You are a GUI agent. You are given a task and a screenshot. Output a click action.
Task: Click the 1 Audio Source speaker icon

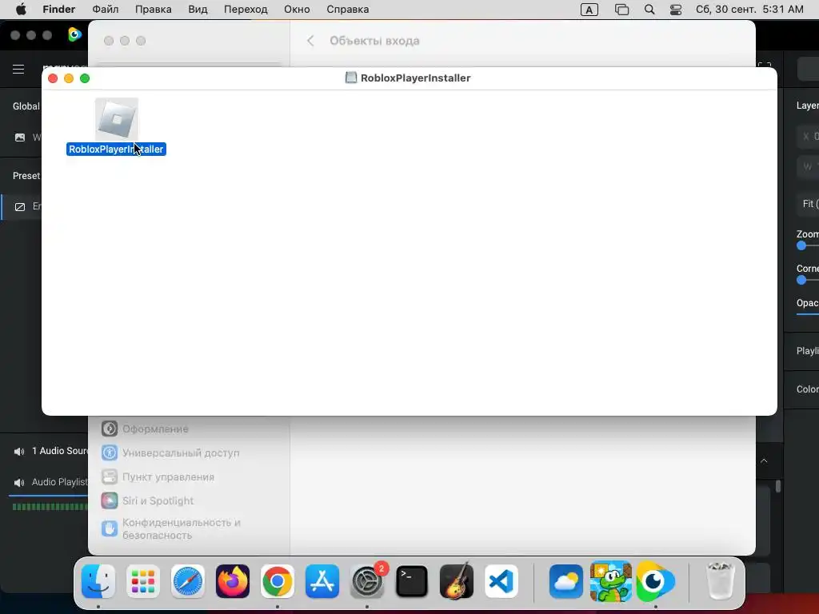pos(19,452)
